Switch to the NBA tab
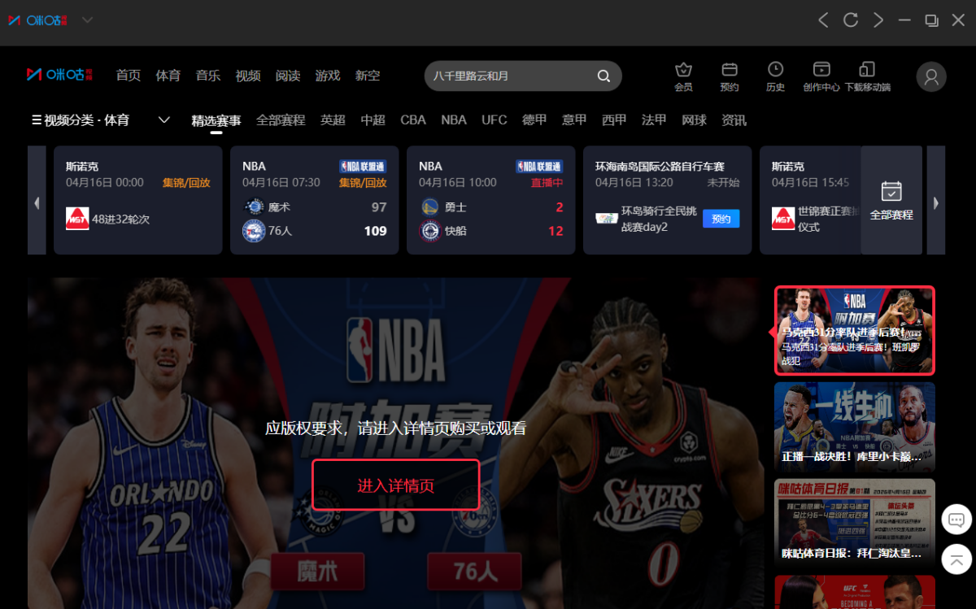The width and height of the screenshot is (976, 609). pos(454,120)
